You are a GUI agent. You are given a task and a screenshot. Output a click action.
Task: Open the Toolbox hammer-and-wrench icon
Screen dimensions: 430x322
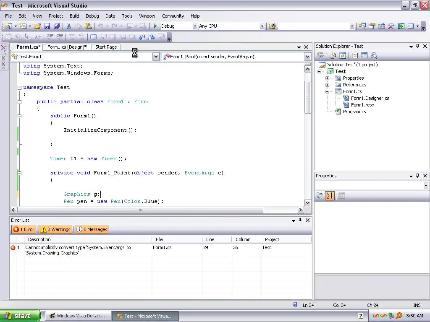391,26
